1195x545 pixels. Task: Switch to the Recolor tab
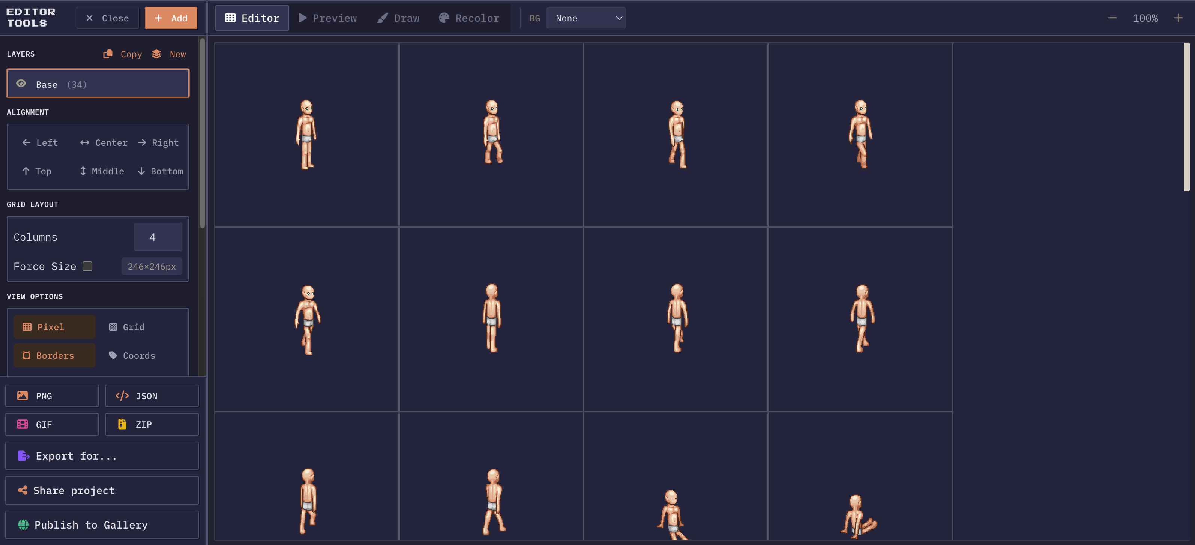(470, 18)
